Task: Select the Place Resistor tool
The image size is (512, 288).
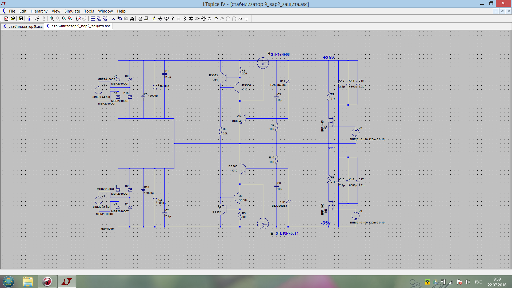Action: [x=173, y=19]
